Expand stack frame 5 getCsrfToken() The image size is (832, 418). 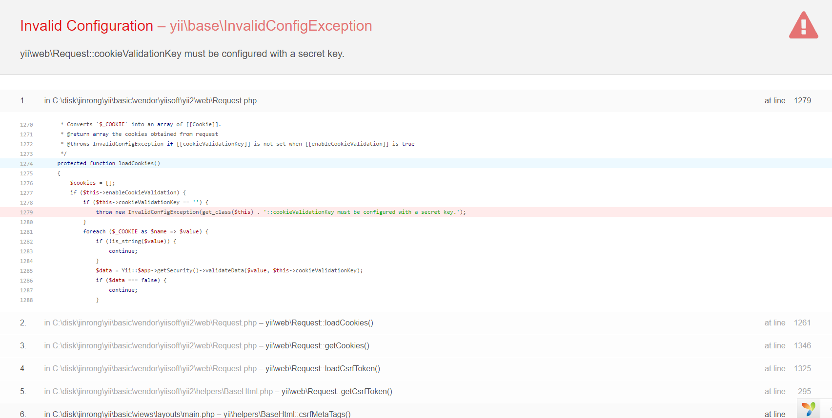416,392
